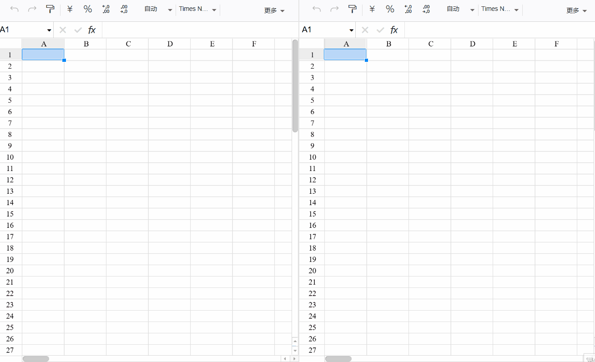The width and height of the screenshot is (595, 362).
Task: Cancel formula entry (X) in left sheet
Action: (63, 30)
